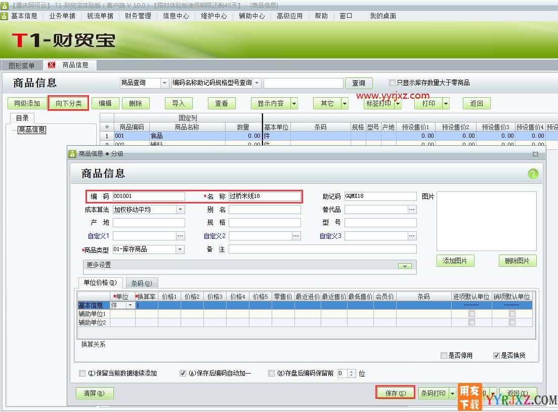Expand the 显示内容 dropdown arrow
Viewport: 558px width, 412px height.
click(294, 104)
